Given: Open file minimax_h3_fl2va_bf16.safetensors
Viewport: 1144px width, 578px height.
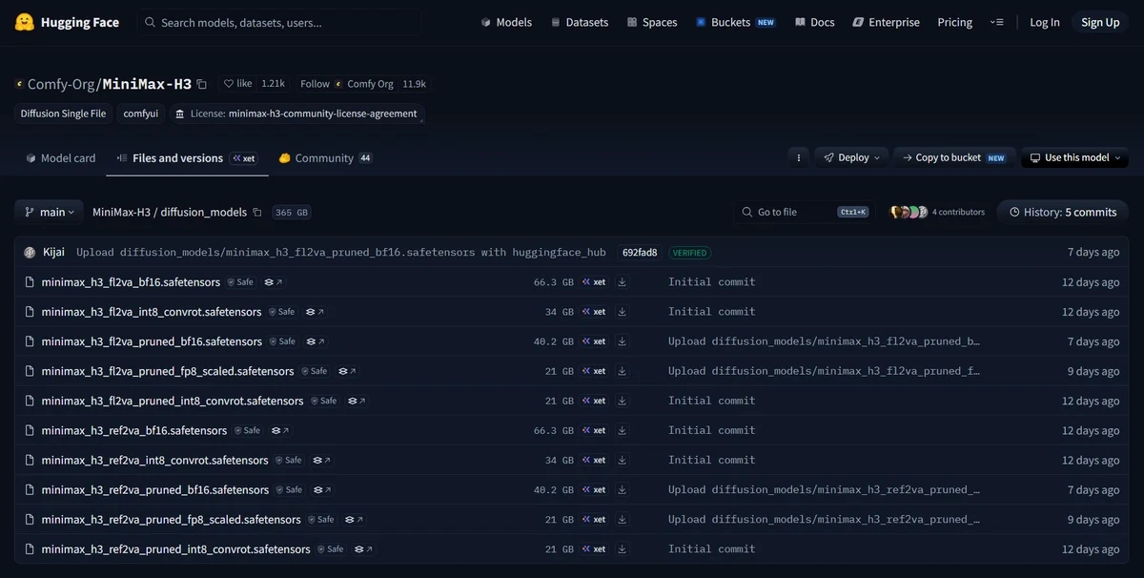Looking at the screenshot, I should (x=131, y=282).
